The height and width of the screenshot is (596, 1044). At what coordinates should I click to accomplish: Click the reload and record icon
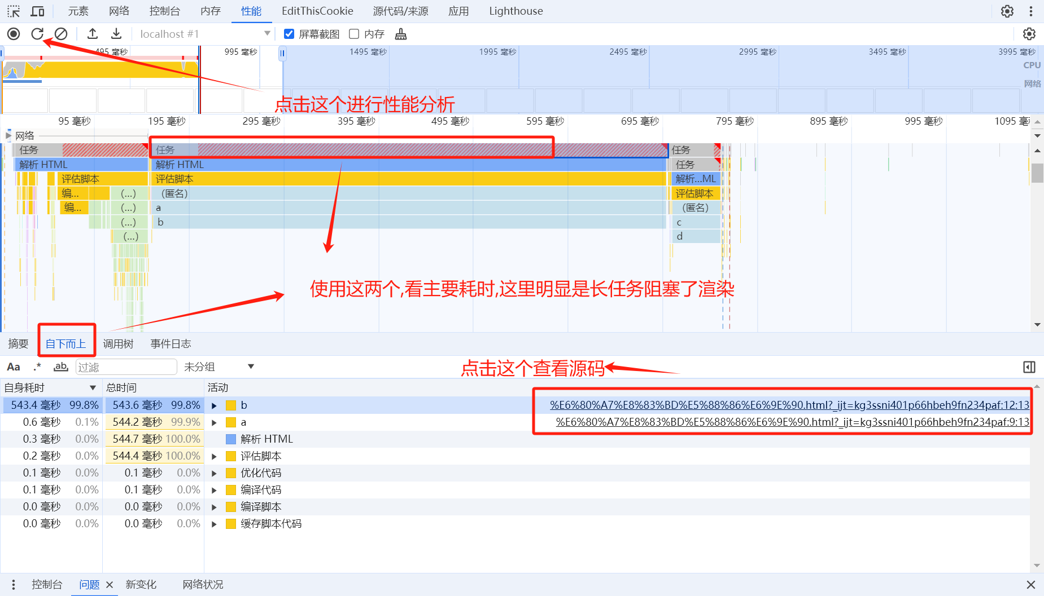[37, 34]
